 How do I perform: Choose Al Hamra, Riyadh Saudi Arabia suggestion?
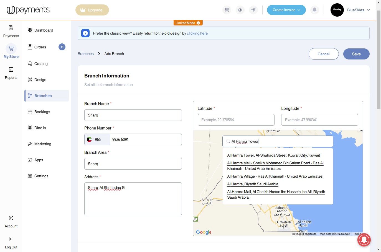pyautogui.click(x=253, y=184)
